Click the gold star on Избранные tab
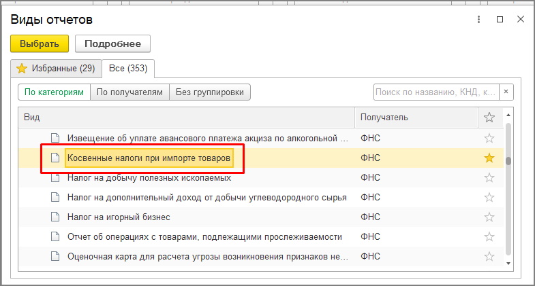 [x=22, y=69]
